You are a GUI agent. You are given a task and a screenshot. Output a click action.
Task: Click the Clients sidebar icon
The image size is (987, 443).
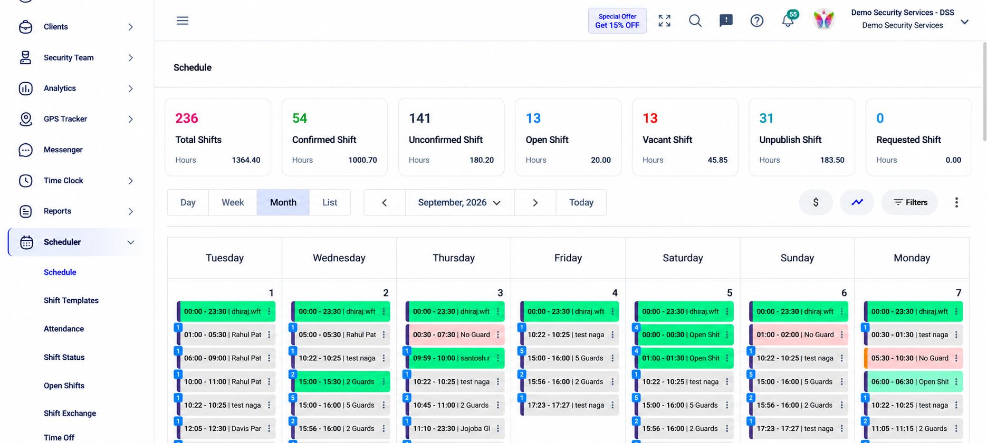[x=25, y=27]
